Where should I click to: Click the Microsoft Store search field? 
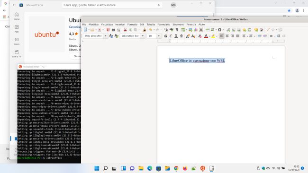tap(112, 5)
